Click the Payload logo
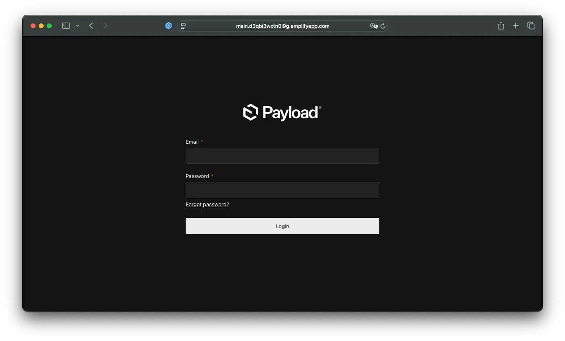Viewport: 565px width, 341px height. [x=282, y=113]
